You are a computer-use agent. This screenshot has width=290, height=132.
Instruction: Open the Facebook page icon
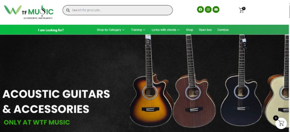pos(200,9)
